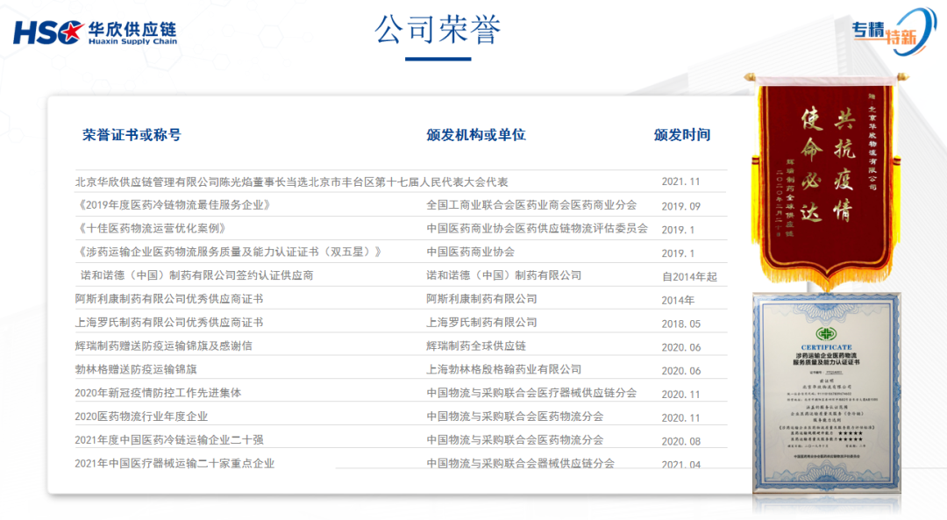Click the date 2014年
947x520 pixels.
click(678, 300)
